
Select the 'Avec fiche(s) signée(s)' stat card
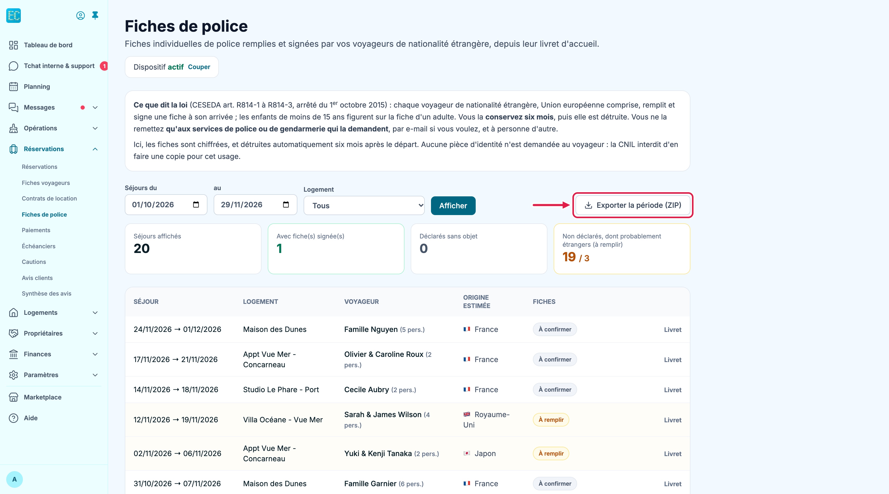pyautogui.click(x=336, y=249)
